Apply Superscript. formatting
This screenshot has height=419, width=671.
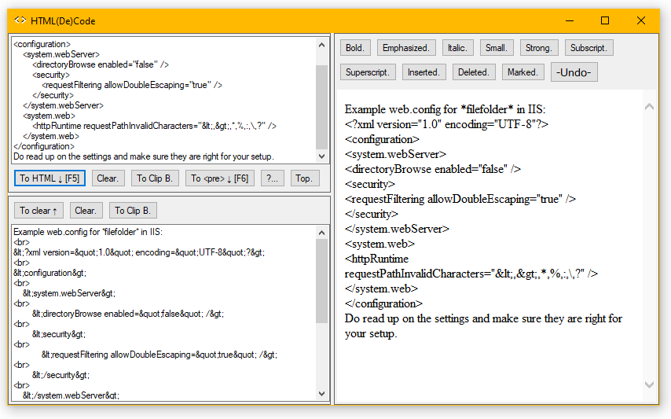(368, 72)
